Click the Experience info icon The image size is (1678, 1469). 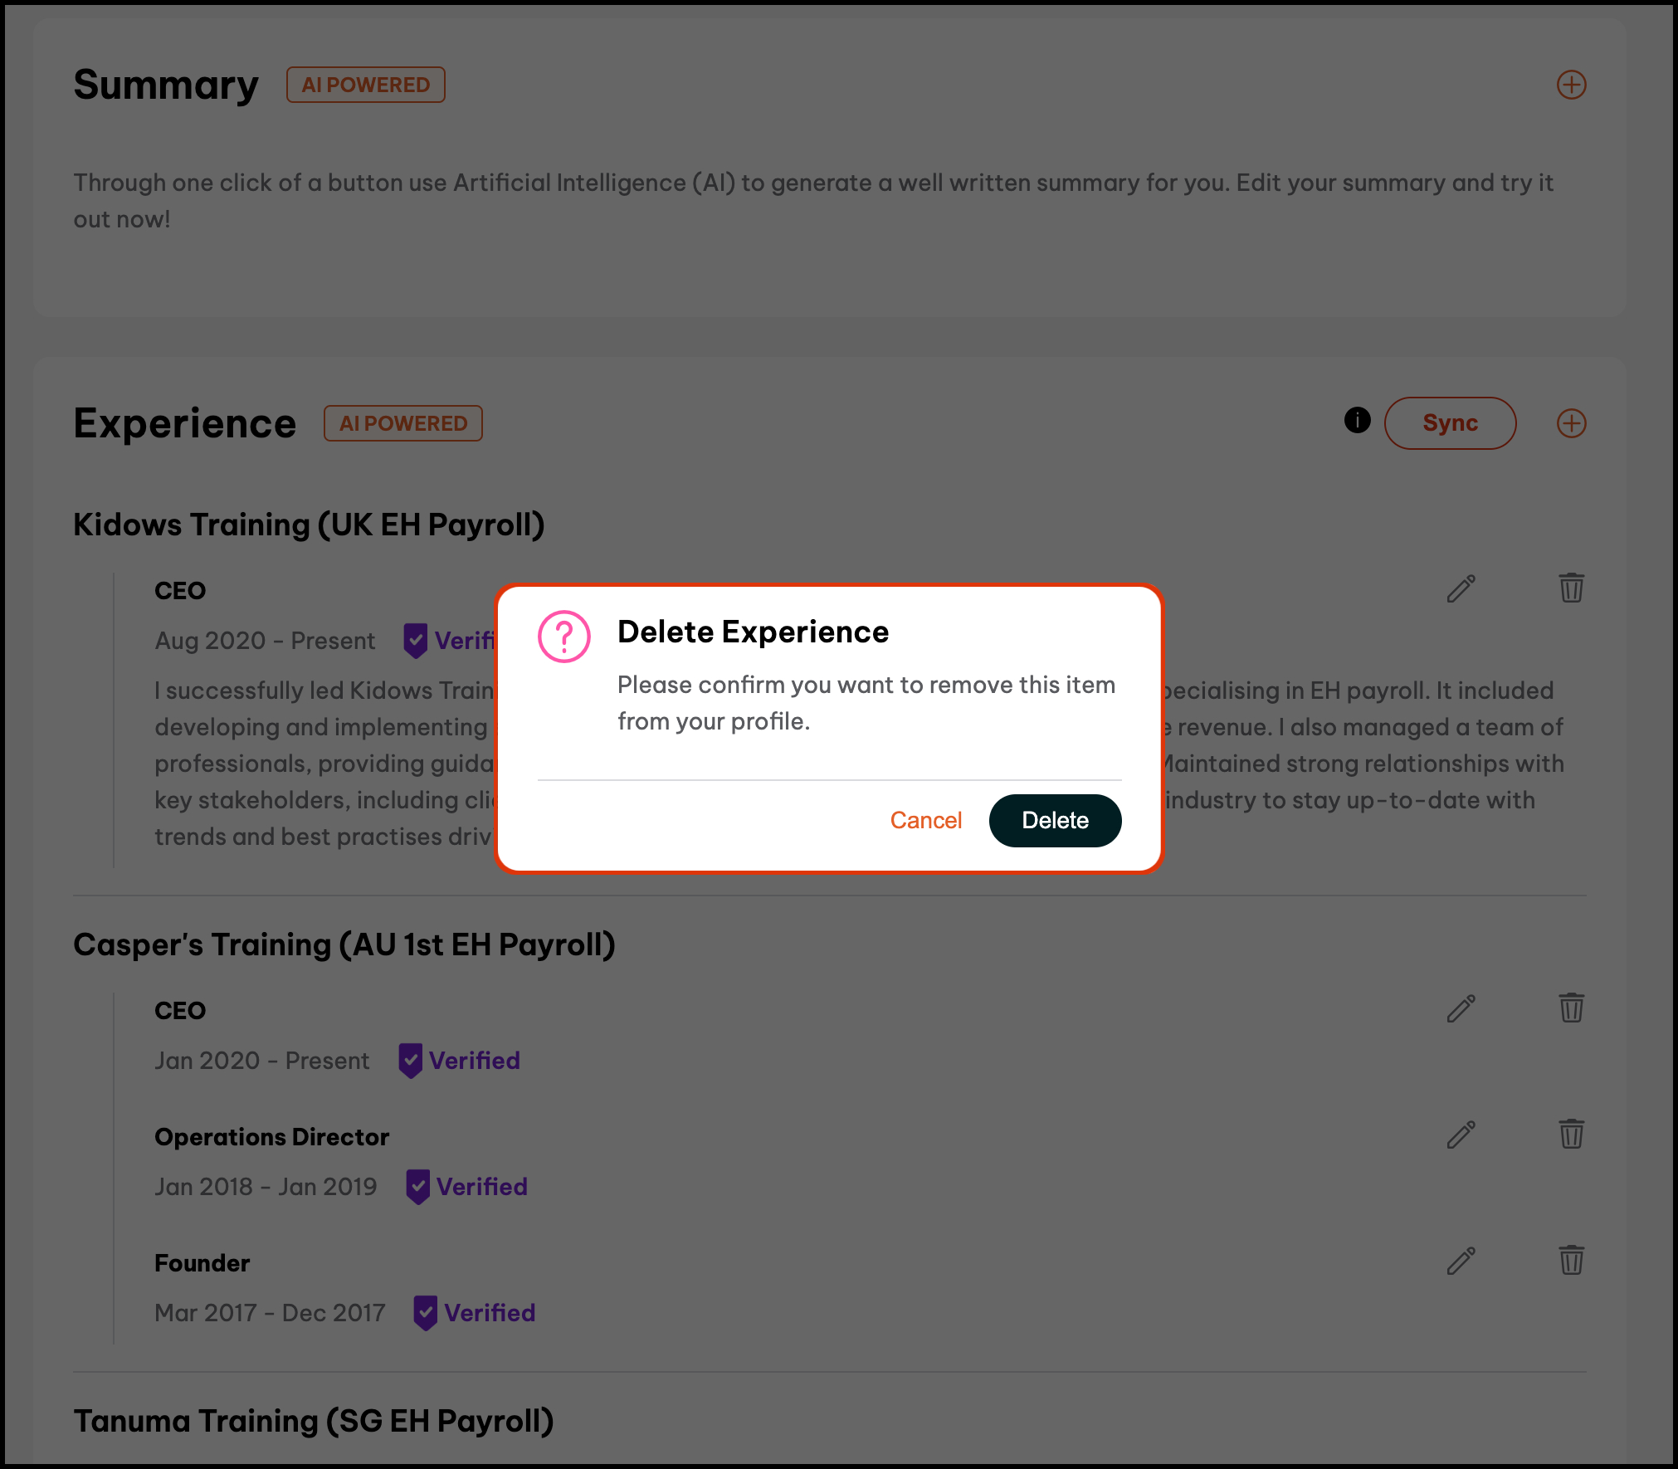click(x=1358, y=421)
